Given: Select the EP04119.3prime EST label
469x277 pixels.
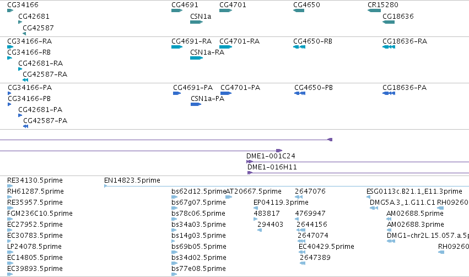Looking at the screenshot, I should click(x=281, y=203).
